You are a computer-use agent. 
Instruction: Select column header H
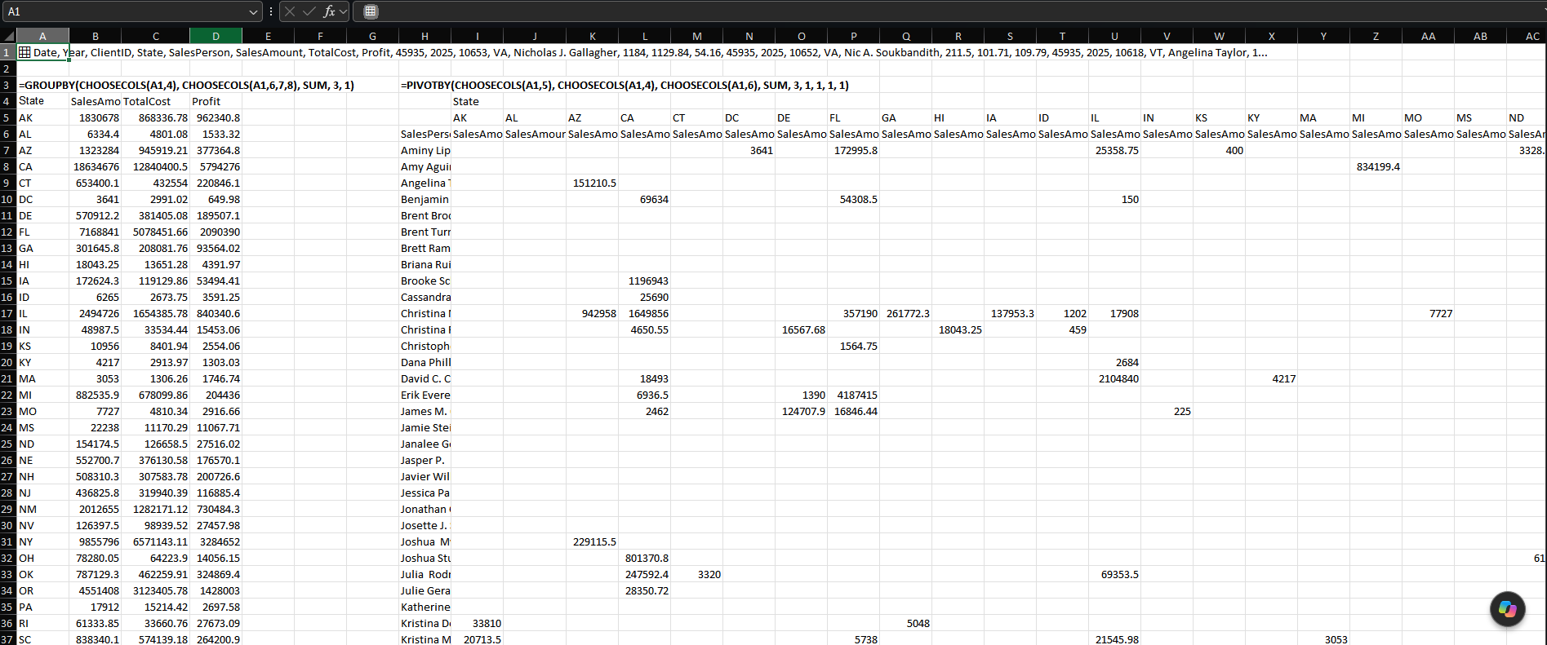point(425,36)
